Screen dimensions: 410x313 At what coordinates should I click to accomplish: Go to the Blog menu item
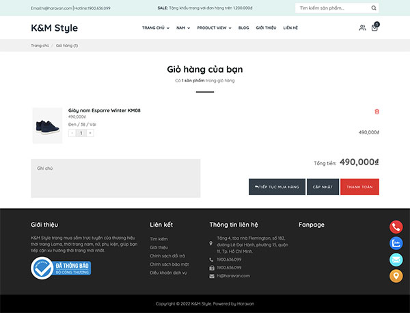243,28
